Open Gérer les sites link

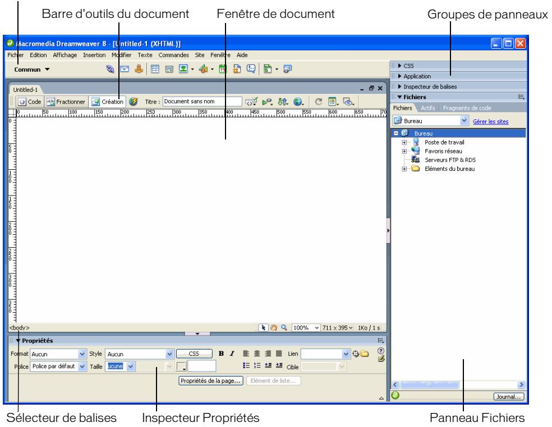[x=490, y=122]
